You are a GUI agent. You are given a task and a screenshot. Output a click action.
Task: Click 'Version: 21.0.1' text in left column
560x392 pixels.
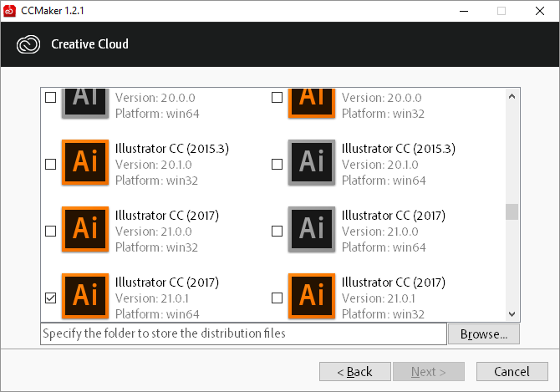[x=152, y=298]
